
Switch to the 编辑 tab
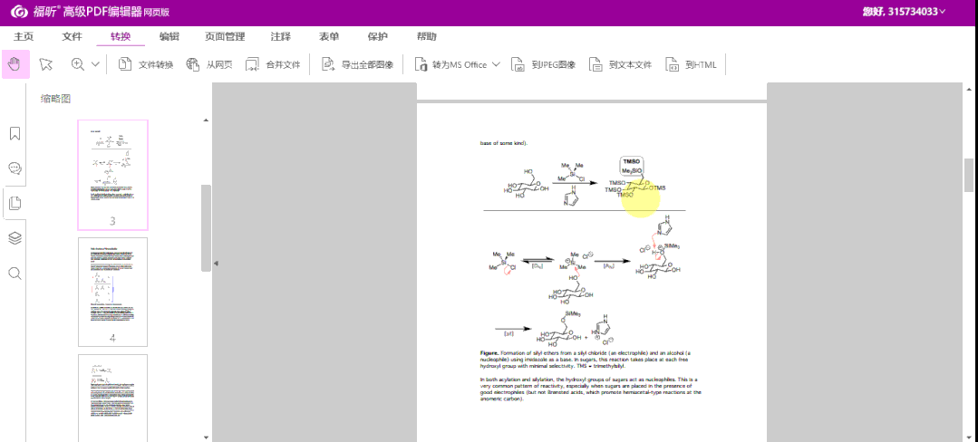[x=169, y=37]
